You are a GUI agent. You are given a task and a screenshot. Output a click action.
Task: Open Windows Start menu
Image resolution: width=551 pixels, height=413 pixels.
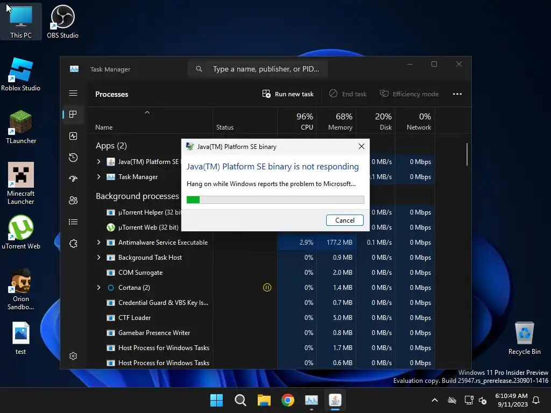point(216,400)
